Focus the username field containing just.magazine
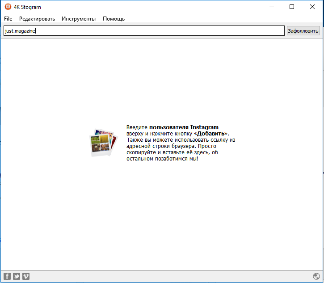This screenshot has width=324, height=283. pyautogui.click(x=144, y=31)
